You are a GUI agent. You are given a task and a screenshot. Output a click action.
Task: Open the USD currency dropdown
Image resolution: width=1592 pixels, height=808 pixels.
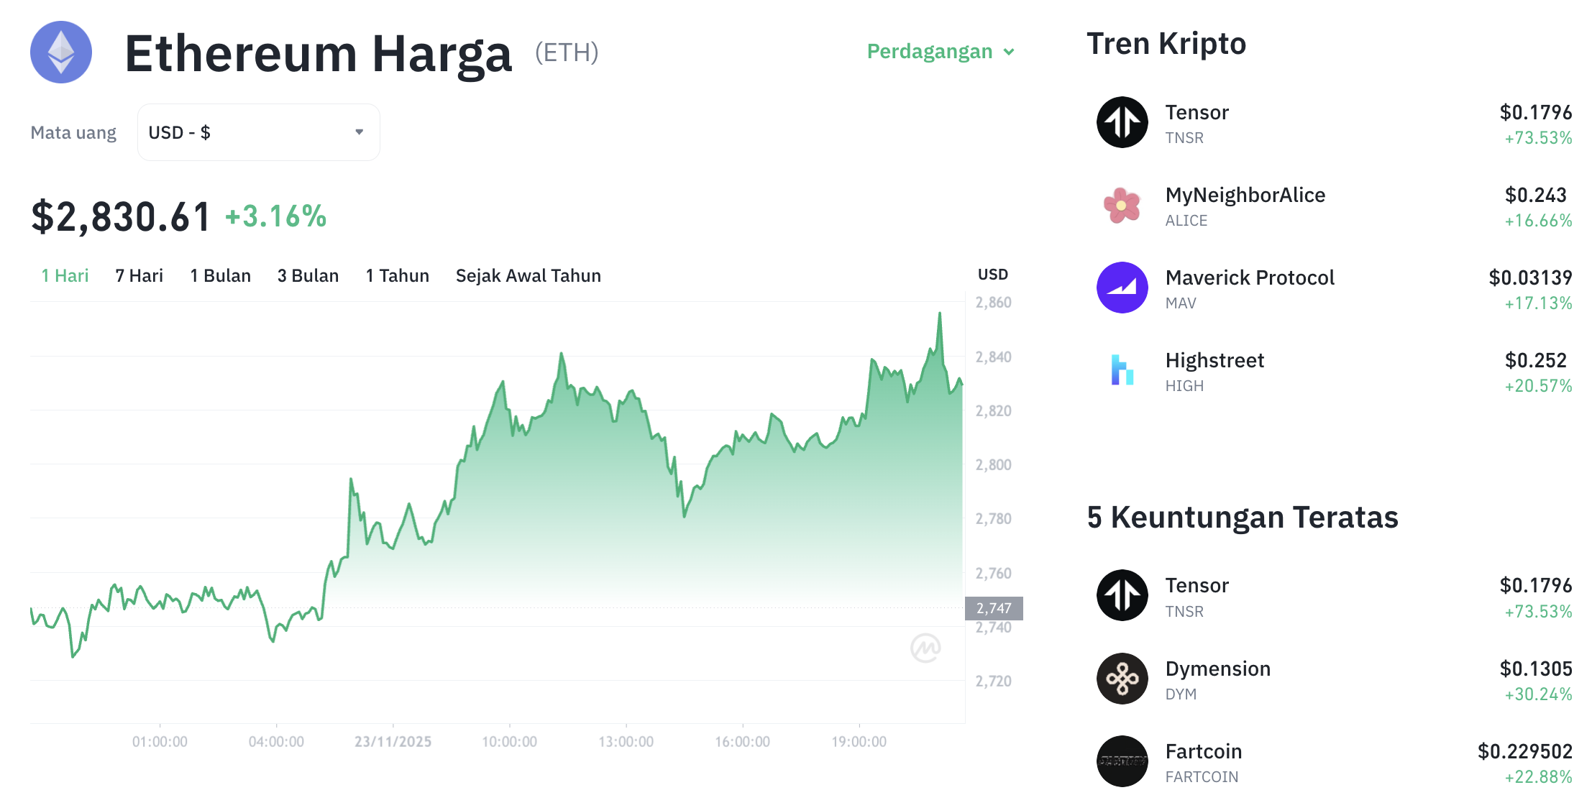(257, 132)
